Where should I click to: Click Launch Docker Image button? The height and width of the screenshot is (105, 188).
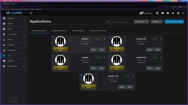174,22
